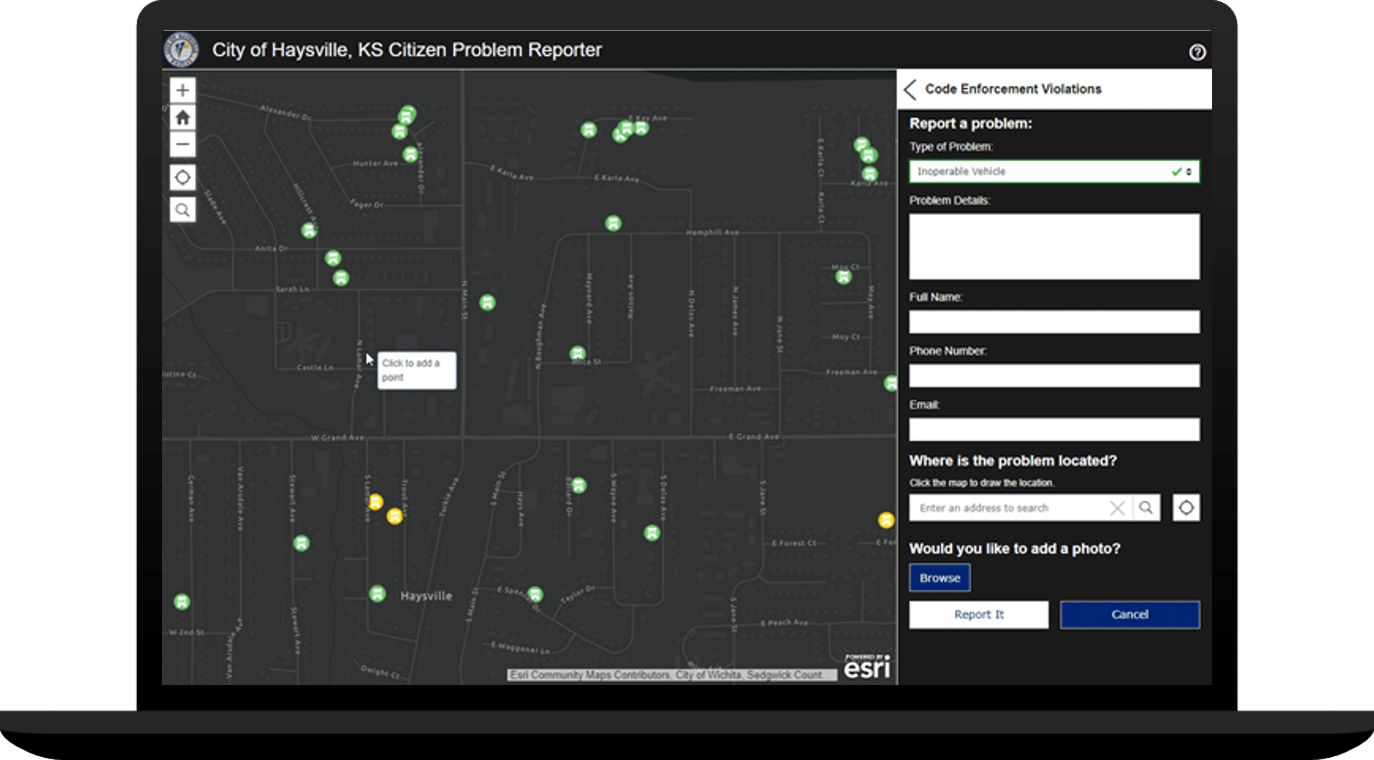Click the City of Haysville seal
1374x760 pixels.
point(182,50)
